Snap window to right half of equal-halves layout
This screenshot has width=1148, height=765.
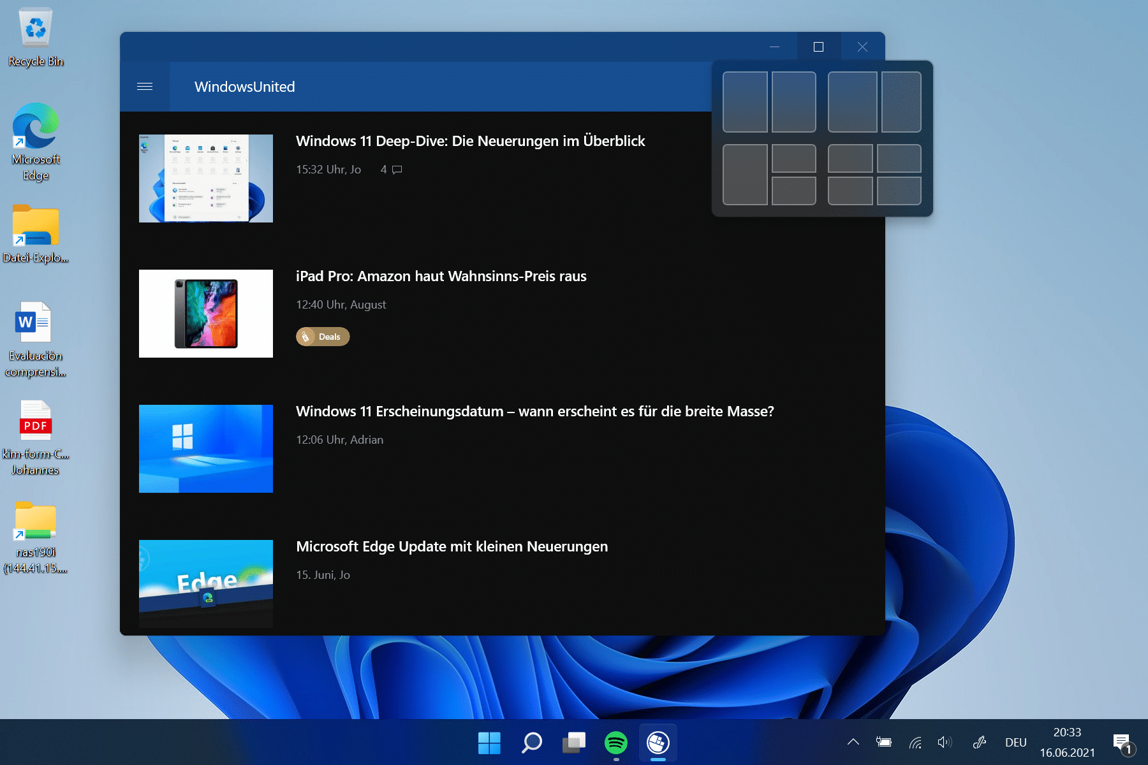(794, 102)
